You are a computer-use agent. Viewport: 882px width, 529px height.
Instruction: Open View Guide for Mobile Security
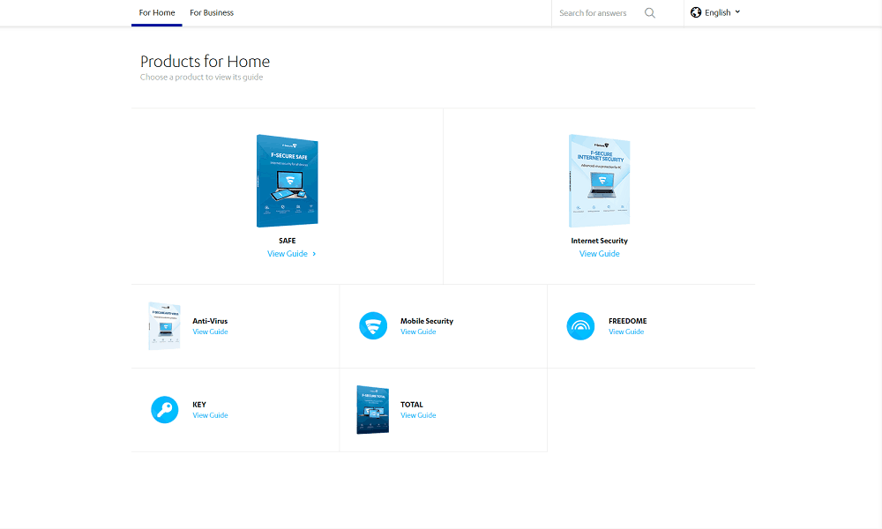click(418, 332)
